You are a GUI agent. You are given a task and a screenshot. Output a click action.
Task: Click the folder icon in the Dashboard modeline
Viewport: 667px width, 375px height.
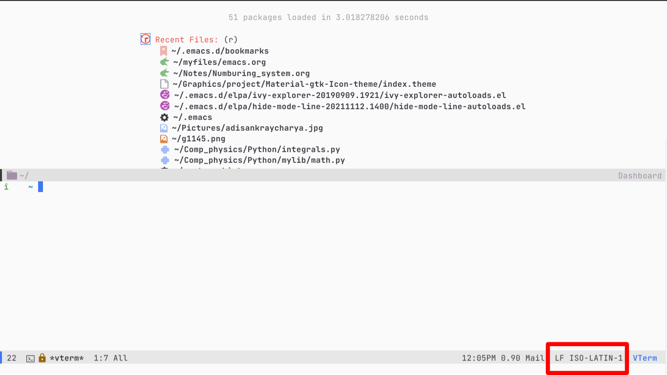[x=11, y=175]
